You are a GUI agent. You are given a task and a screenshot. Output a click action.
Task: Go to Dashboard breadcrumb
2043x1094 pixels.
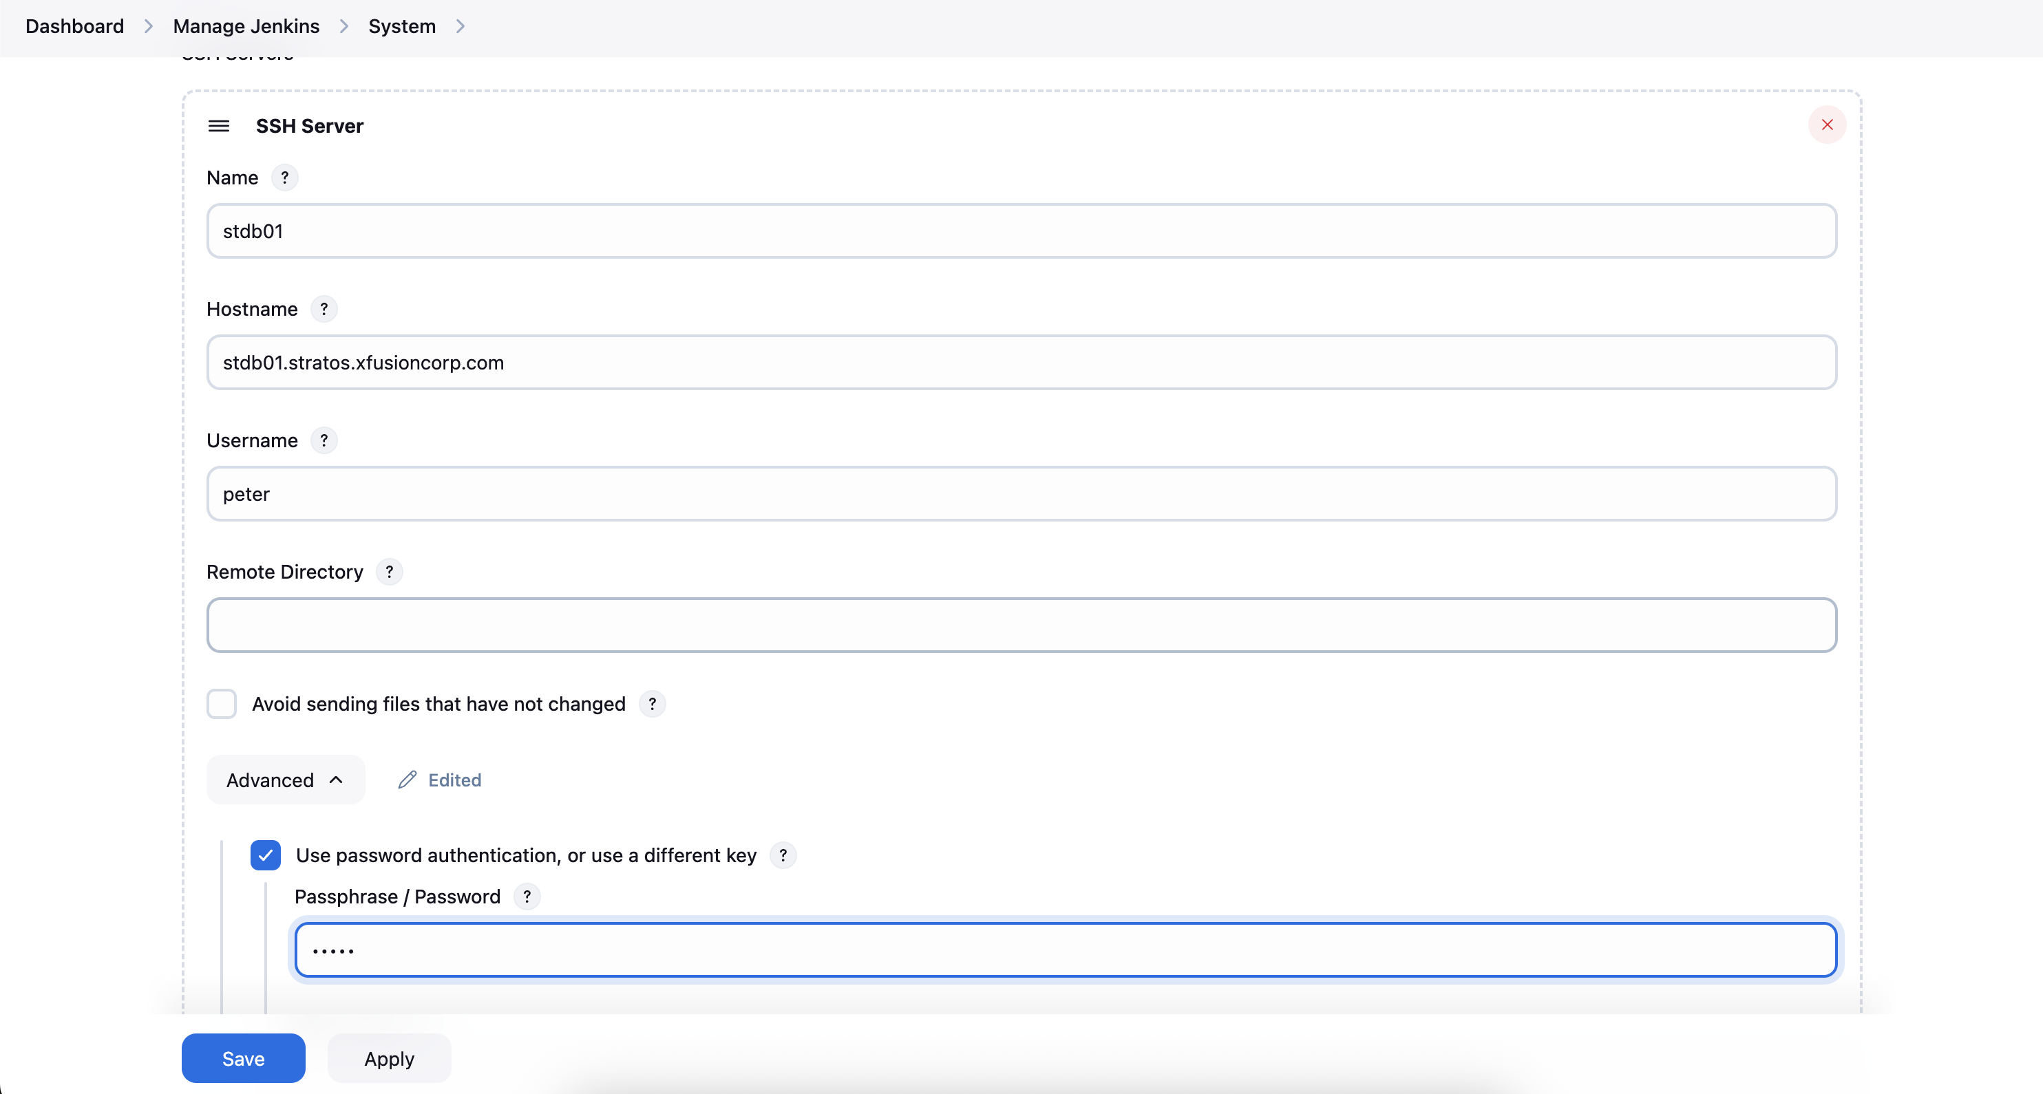74,26
